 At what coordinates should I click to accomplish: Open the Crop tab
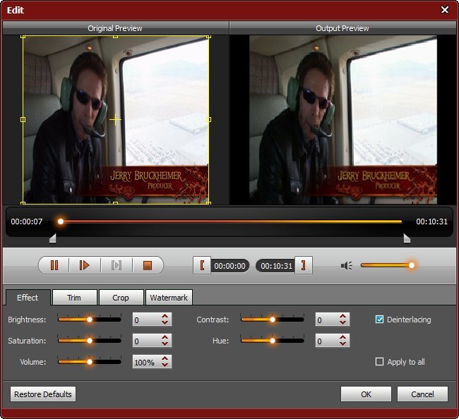[121, 298]
